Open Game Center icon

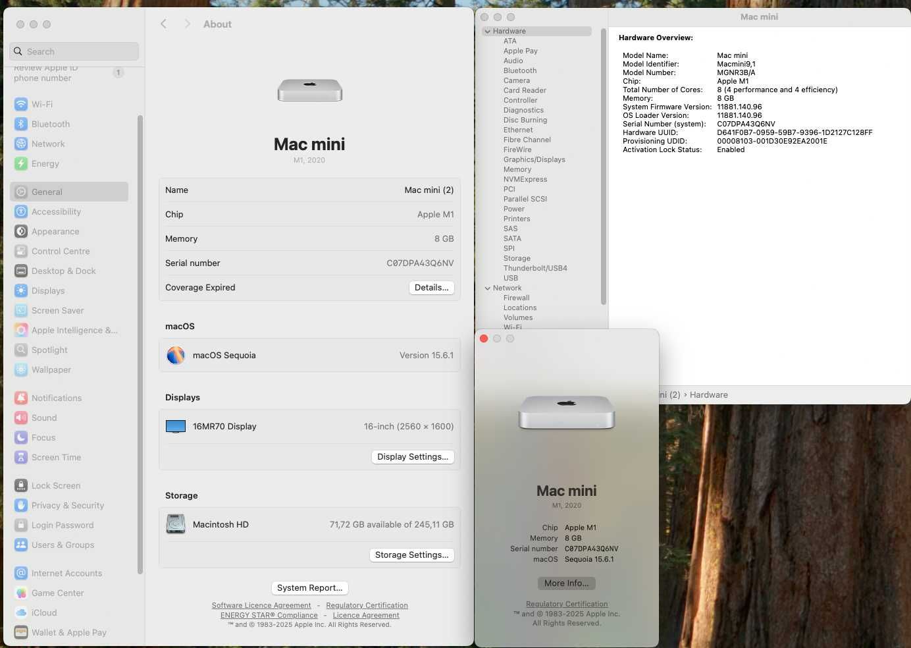coord(21,593)
